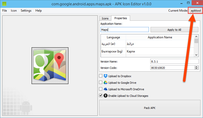Select the Карти application name cell
The height and width of the screenshot is (118, 203).
click(x=160, y=51)
